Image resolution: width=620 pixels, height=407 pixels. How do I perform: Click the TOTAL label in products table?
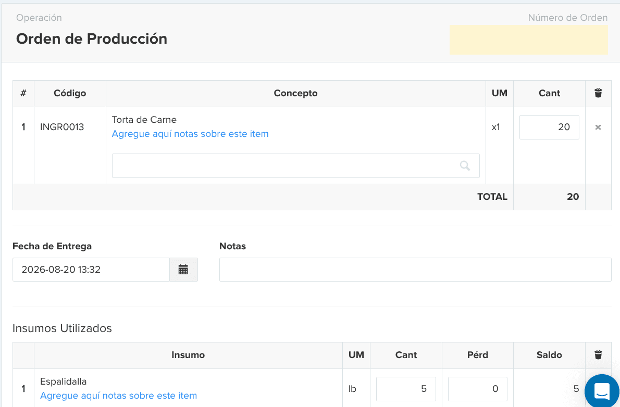(x=492, y=197)
